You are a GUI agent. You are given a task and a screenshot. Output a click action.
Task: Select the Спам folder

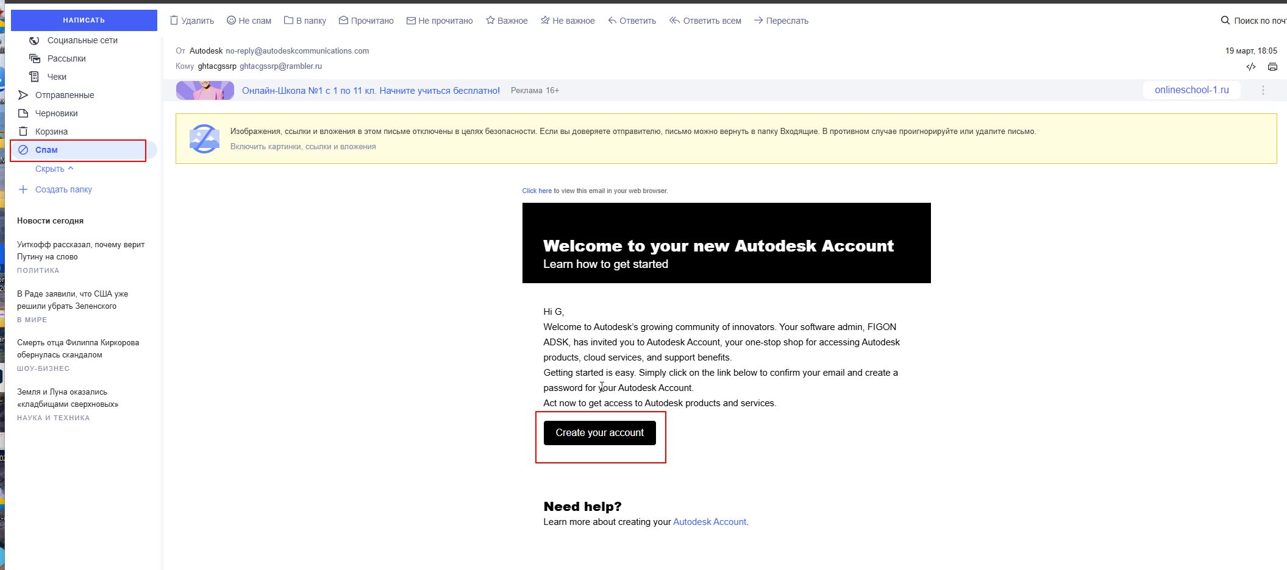(83, 150)
